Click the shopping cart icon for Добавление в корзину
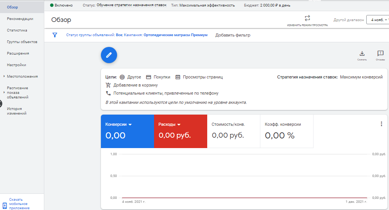The width and height of the screenshot is (389, 210). 108,85
